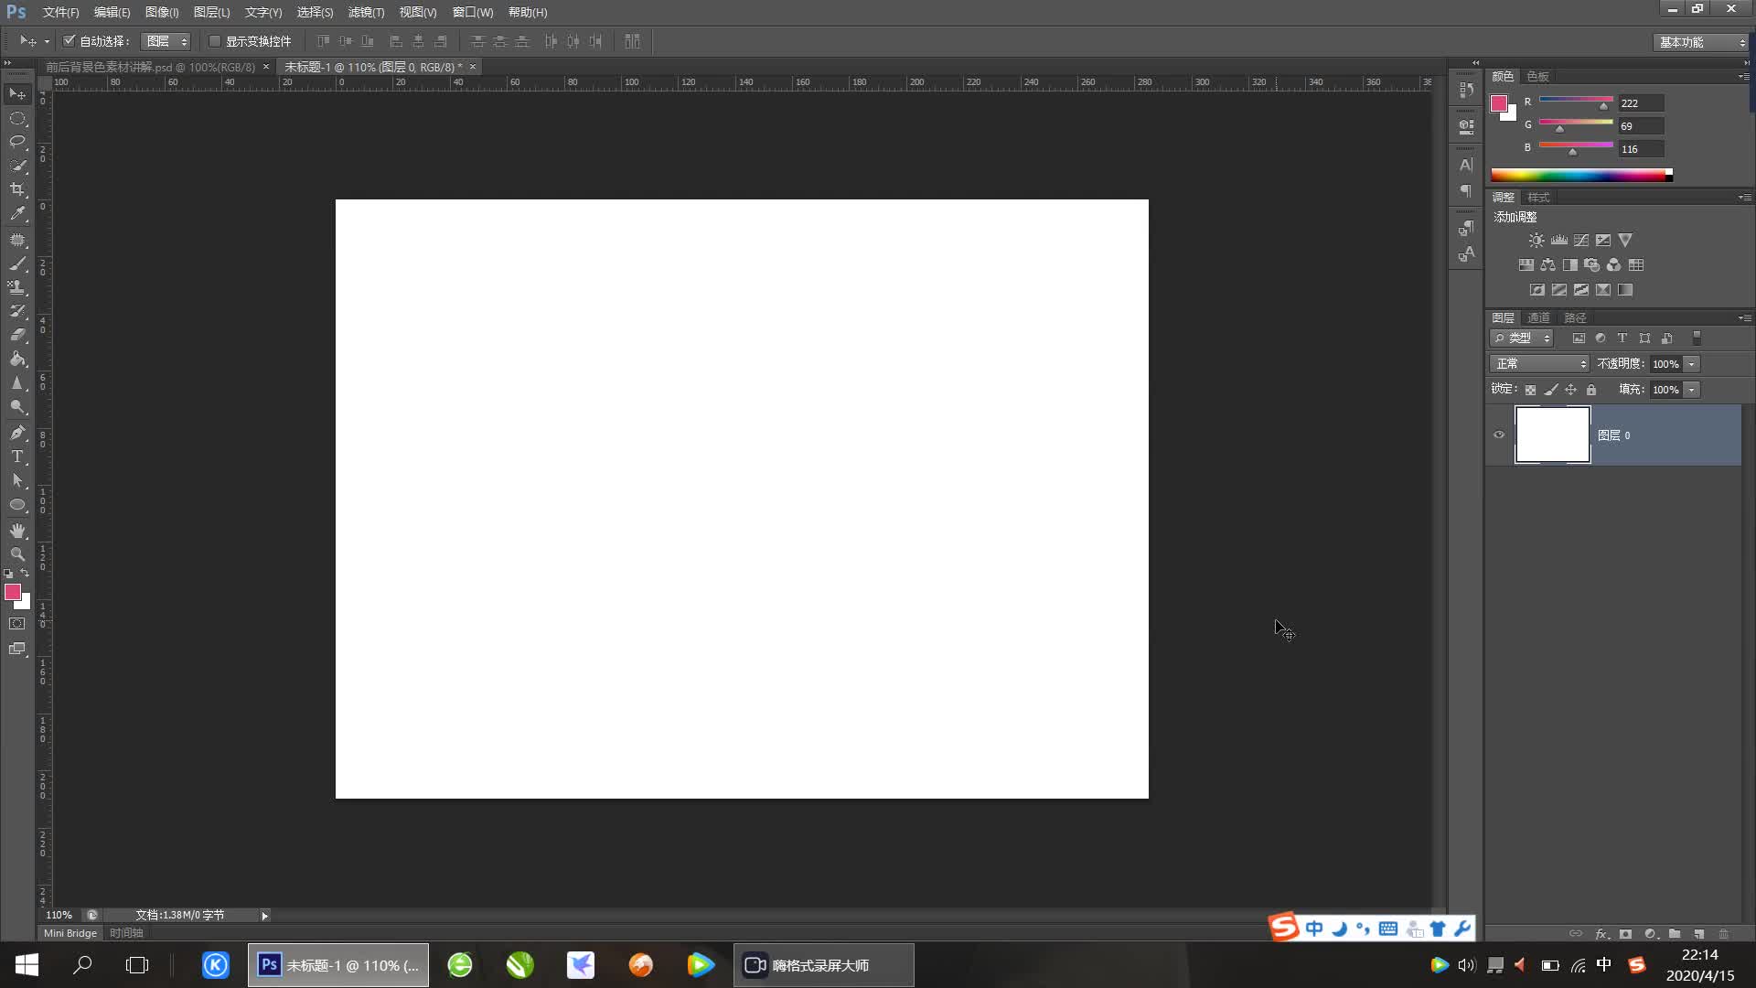The image size is (1756, 988).
Task: Open the 基本功能 workspace dropdown
Action: [x=1700, y=42]
